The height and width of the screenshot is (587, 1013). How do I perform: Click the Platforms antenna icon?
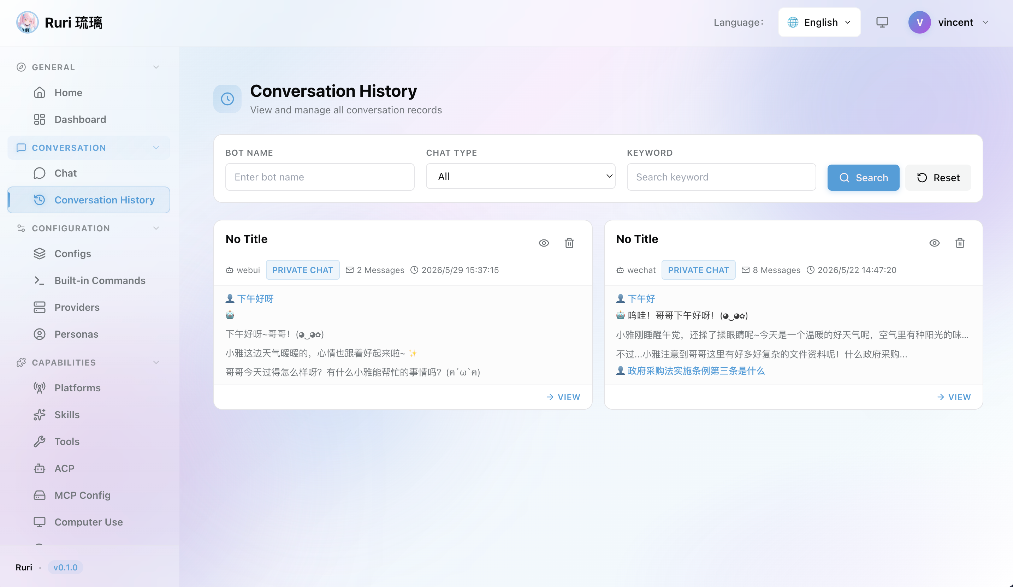point(40,387)
